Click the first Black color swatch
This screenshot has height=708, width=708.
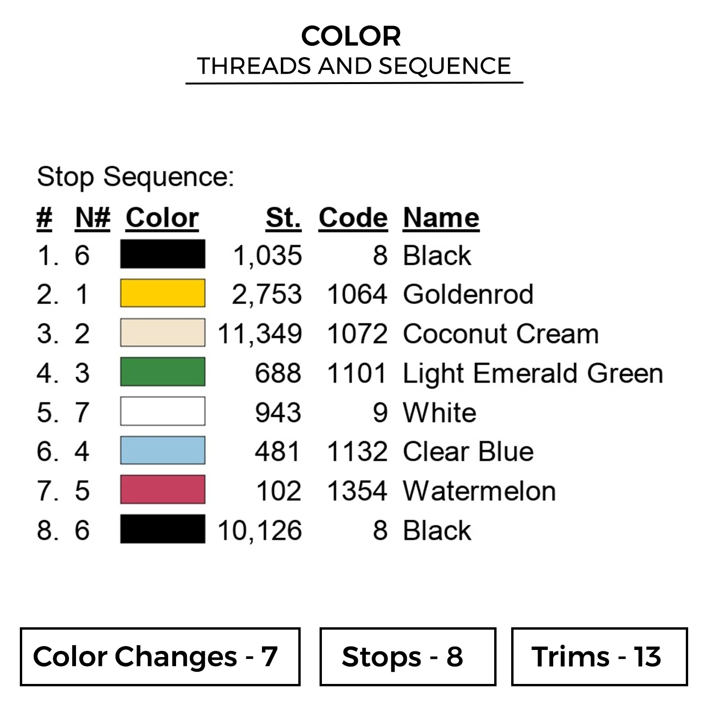point(162,254)
